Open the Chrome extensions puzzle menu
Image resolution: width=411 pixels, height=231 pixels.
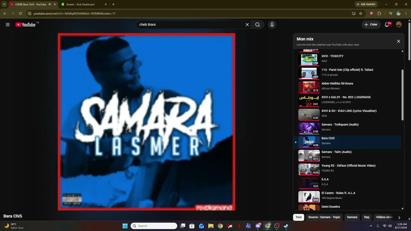[379, 13]
